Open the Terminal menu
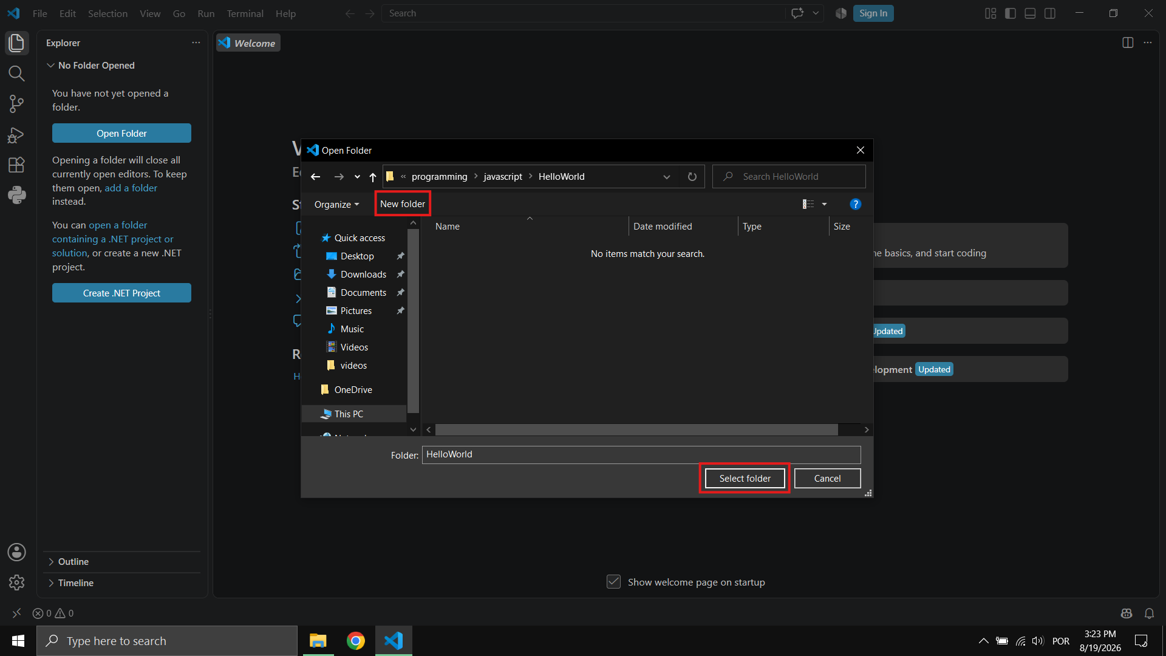Screen dimensions: 1166x656 click(245, 13)
